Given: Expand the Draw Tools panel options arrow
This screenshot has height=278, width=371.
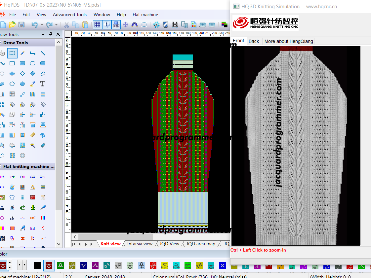Looking at the screenshot, I should point(43,34).
